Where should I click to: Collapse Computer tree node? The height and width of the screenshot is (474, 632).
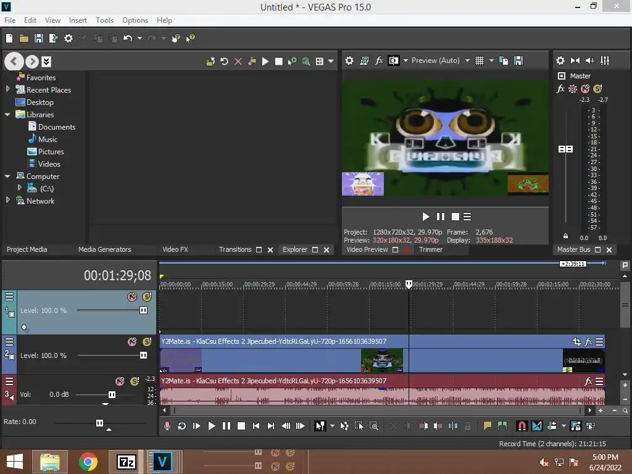coord(7,176)
